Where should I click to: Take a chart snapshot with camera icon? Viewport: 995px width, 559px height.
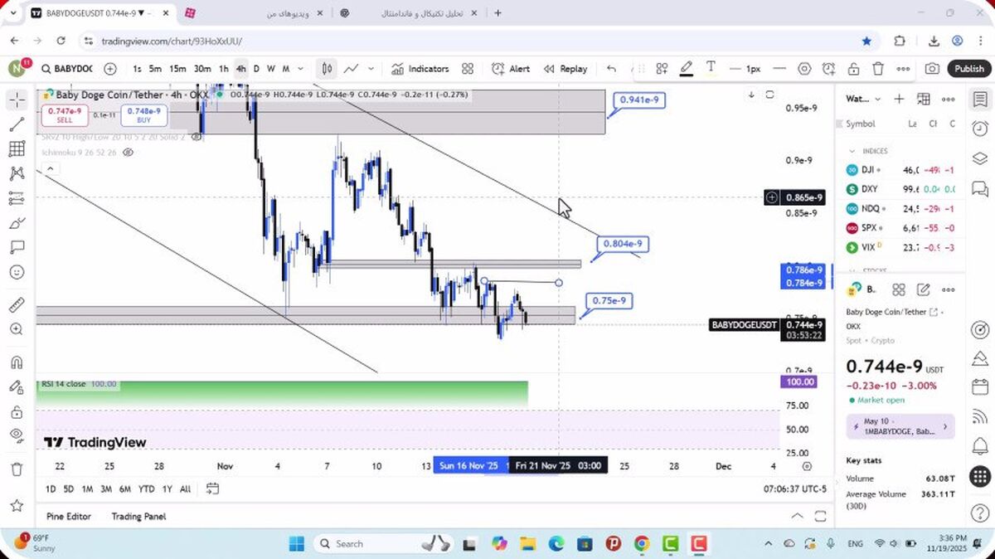coord(933,69)
